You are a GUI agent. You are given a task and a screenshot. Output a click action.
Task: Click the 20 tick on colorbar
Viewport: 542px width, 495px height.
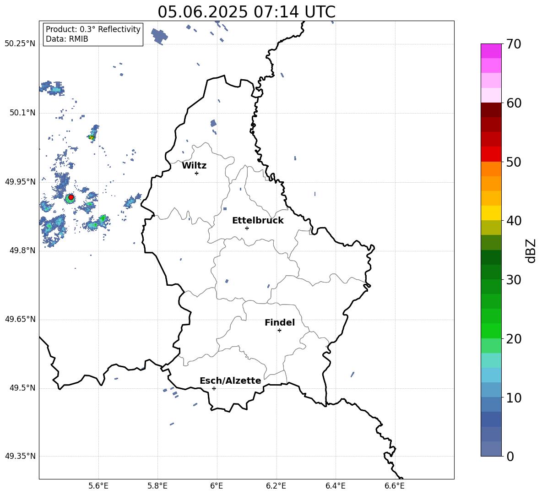514,338
